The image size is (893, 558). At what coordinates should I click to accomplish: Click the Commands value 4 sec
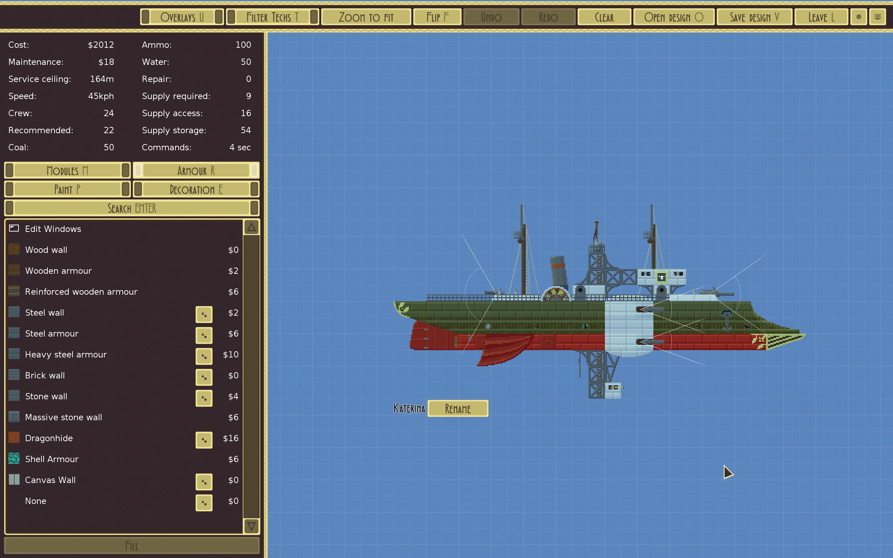(240, 147)
